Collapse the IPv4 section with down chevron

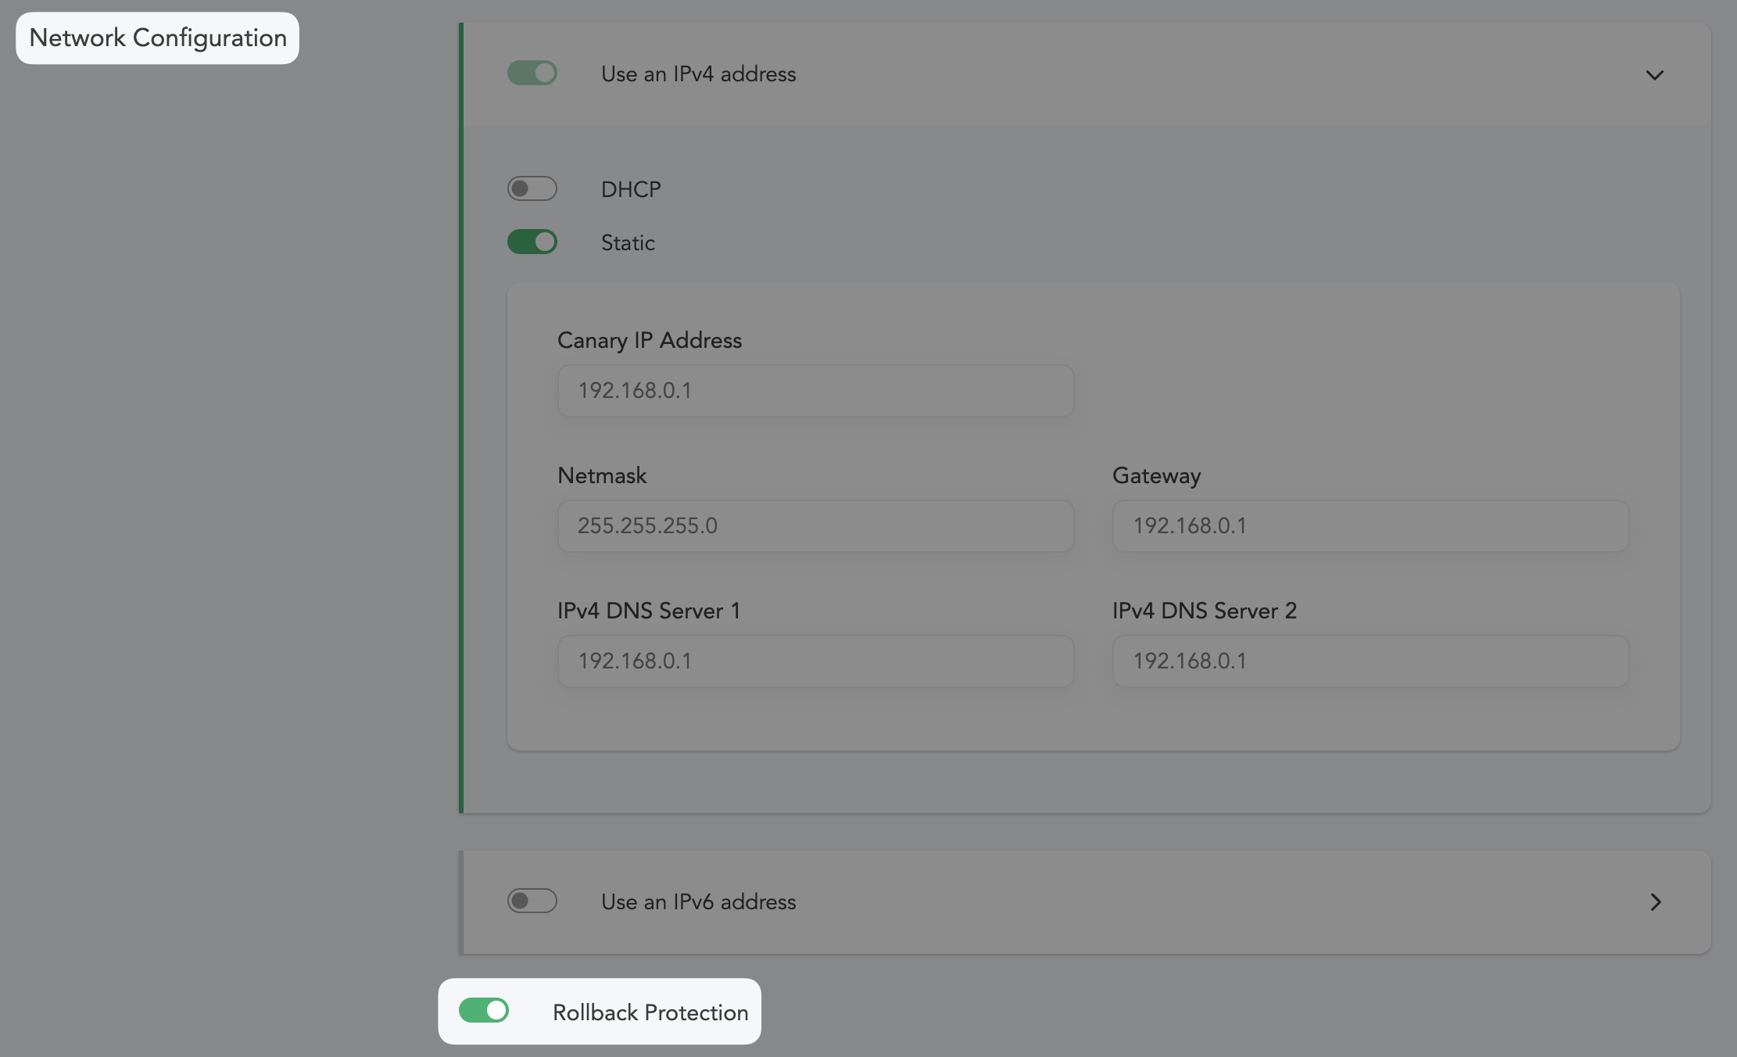coord(1654,75)
